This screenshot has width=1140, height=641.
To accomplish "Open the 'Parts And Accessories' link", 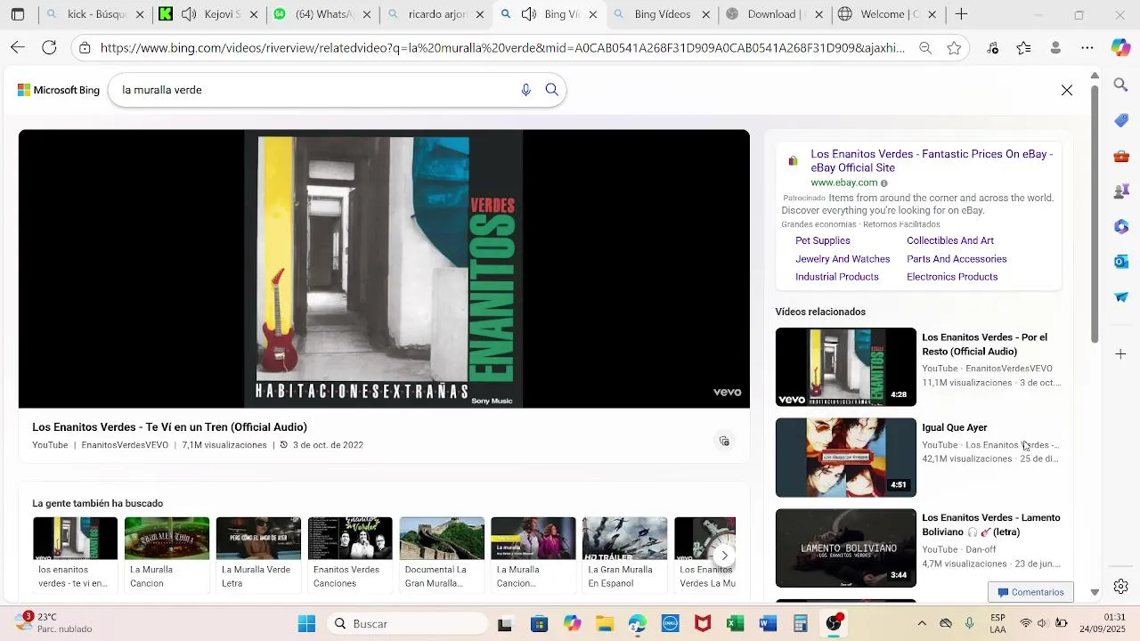I will pos(957,259).
